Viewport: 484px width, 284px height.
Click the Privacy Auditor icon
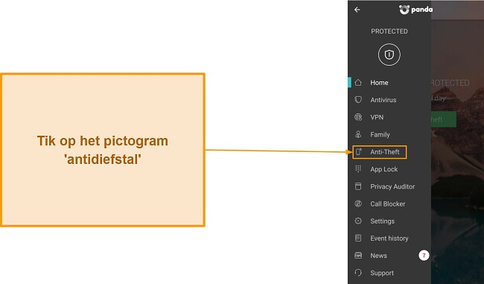click(358, 186)
